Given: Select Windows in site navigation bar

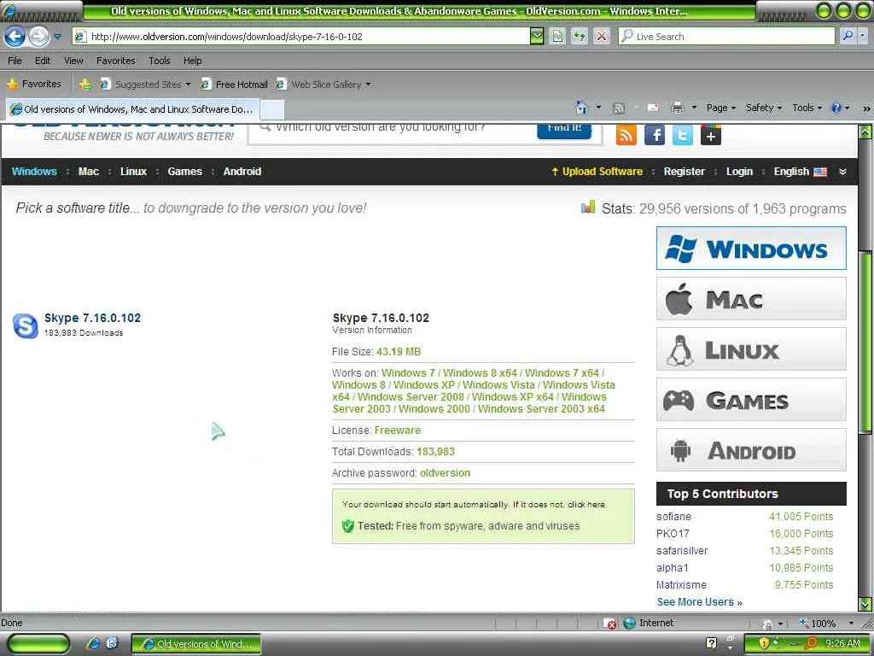Looking at the screenshot, I should [x=34, y=172].
